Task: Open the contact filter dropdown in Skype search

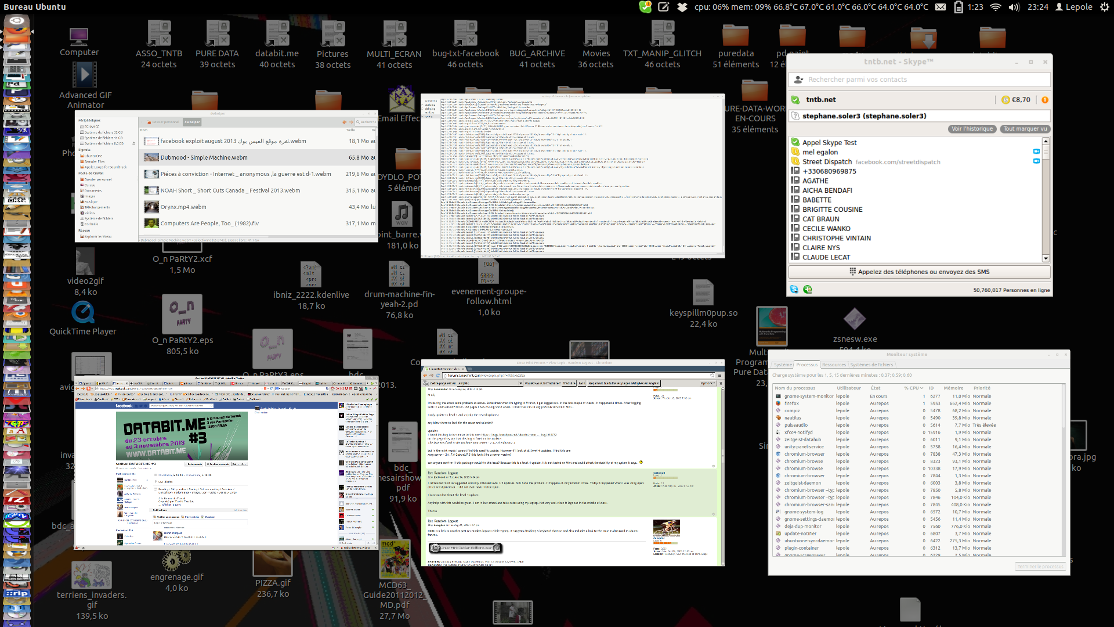Action: tap(799, 80)
